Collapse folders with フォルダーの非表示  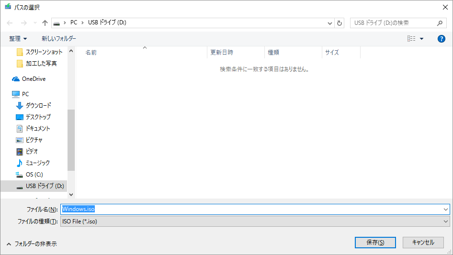pyautogui.click(x=32, y=244)
